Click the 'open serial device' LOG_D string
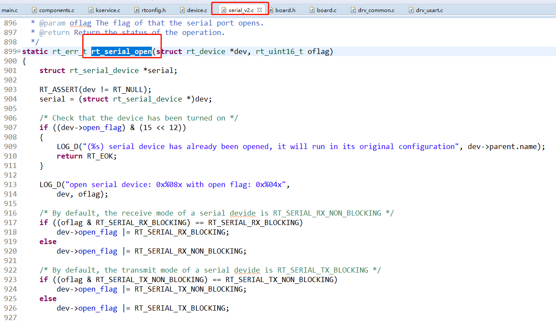Viewport: 556px width, 324px height. pos(175,184)
